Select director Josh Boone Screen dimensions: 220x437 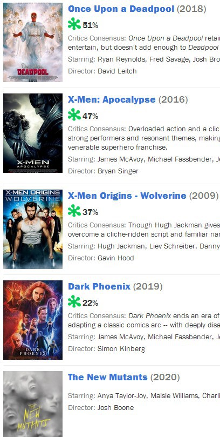[116, 408]
